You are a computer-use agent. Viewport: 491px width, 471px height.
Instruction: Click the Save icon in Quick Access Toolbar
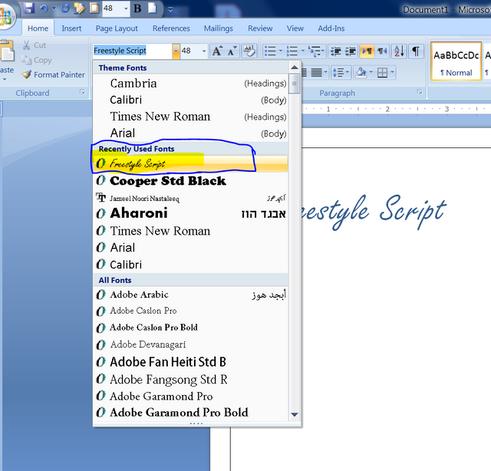(28, 8)
